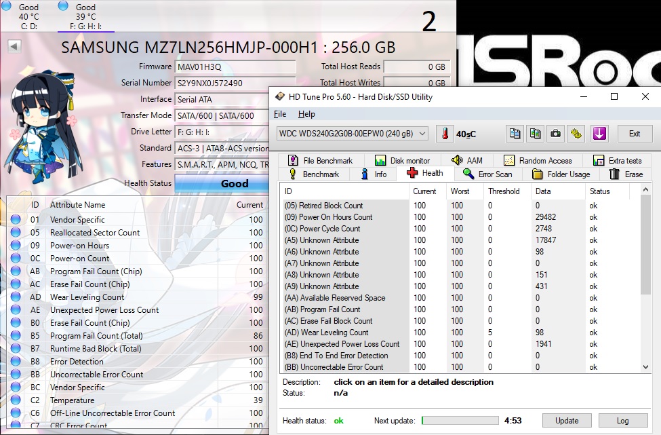Click the Health list vertical scrollbar thumb
The image size is (661, 435).
[645, 245]
